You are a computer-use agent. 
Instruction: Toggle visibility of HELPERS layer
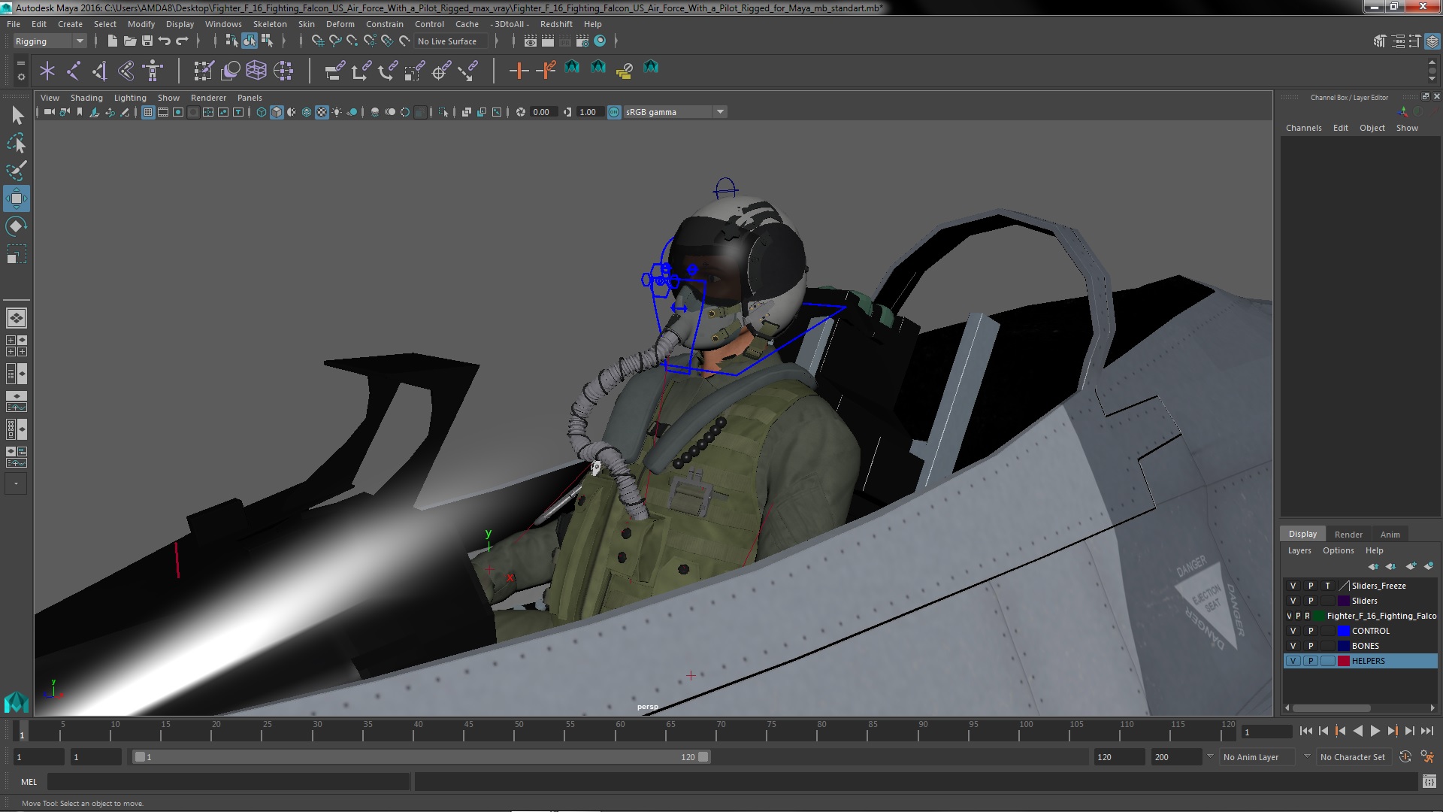pos(1293,661)
